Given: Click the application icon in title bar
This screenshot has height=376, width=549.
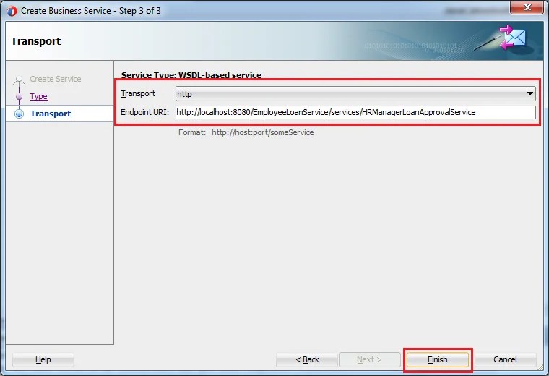Looking at the screenshot, I should pyautogui.click(x=12, y=12).
